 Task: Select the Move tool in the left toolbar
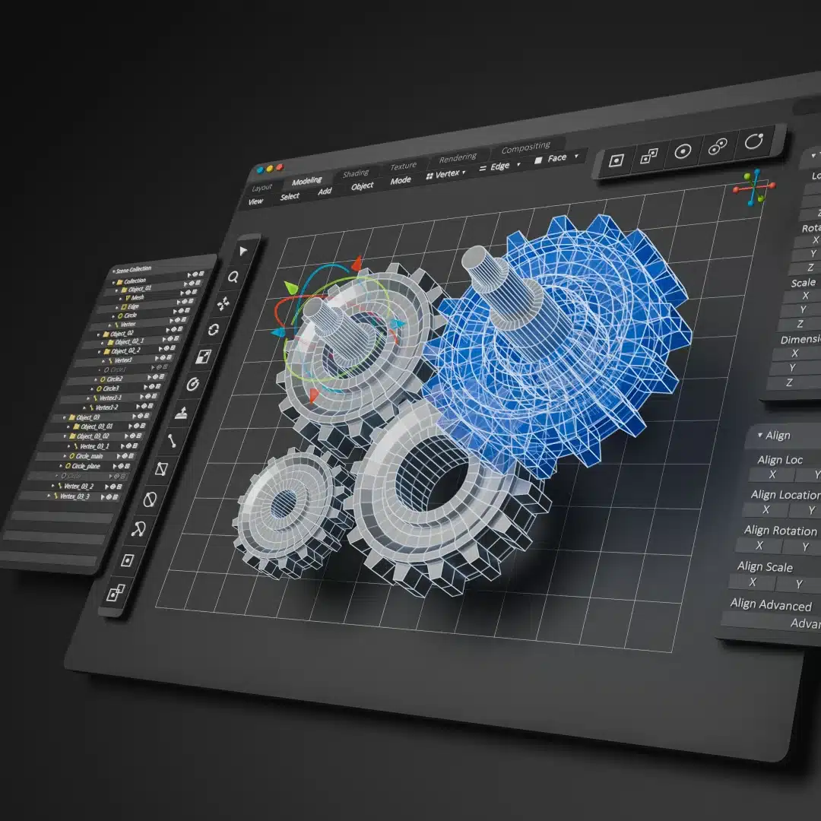coord(225,303)
